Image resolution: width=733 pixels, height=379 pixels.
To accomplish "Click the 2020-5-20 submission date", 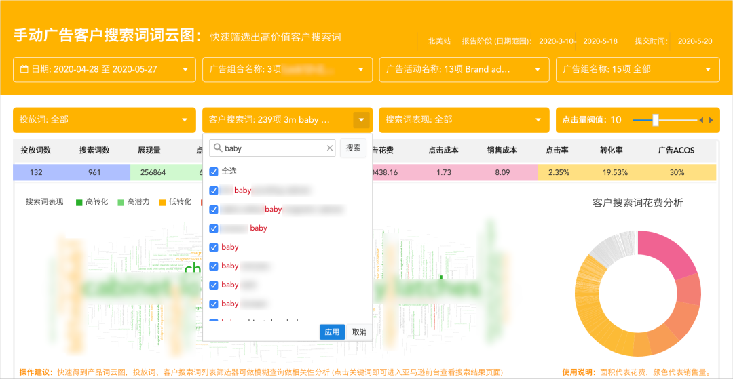I will [695, 41].
